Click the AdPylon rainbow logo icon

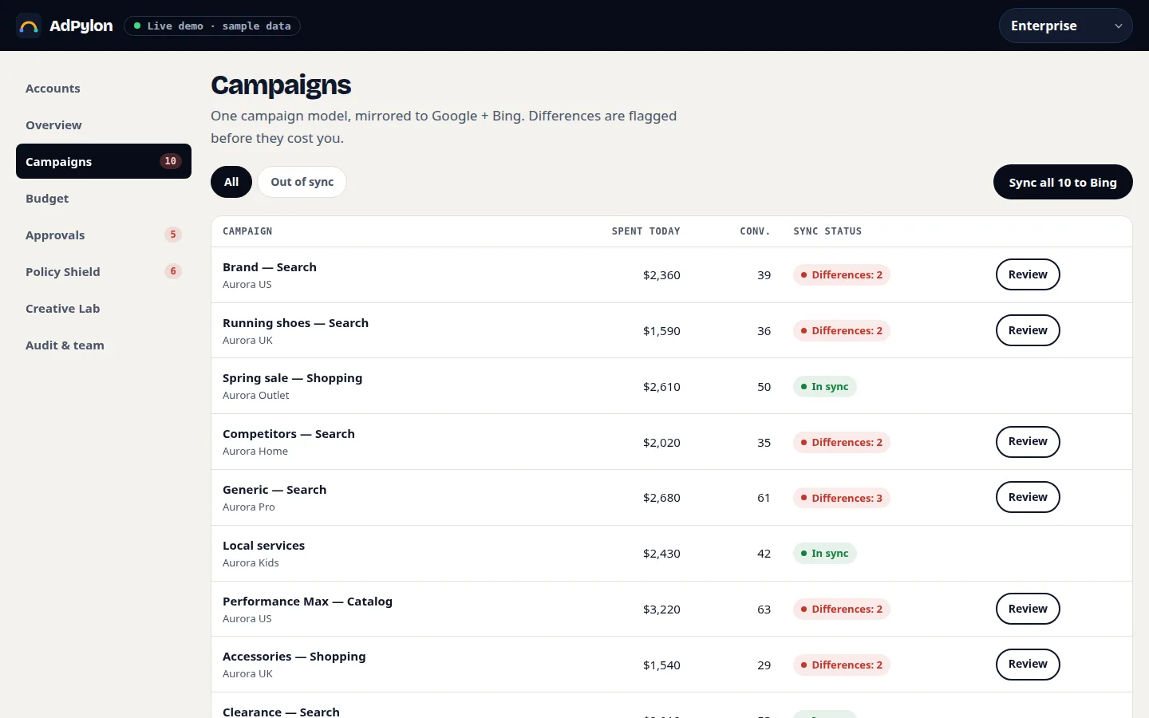(x=29, y=26)
